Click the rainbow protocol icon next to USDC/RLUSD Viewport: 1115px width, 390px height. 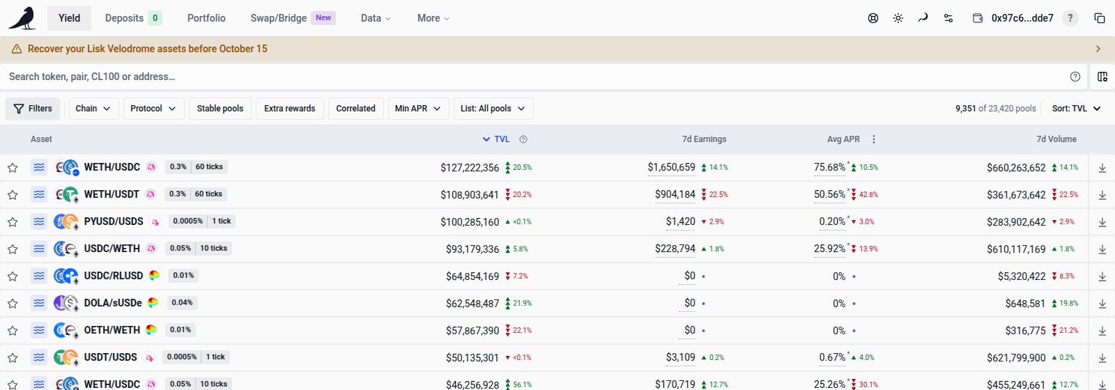point(154,276)
